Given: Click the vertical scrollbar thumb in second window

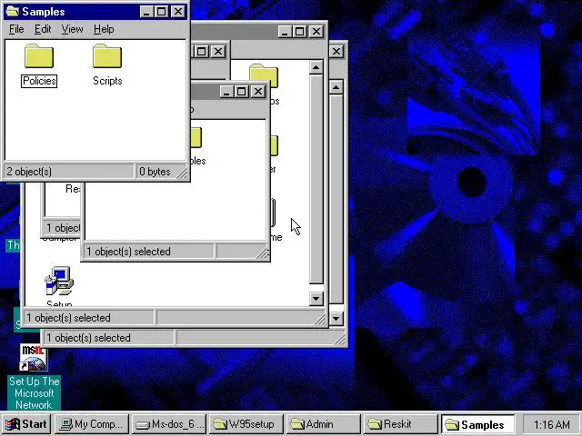Looking at the screenshot, I should (316, 179).
